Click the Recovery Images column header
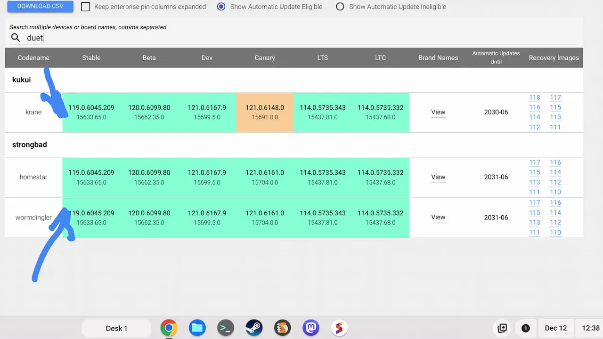The height and width of the screenshot is (339, 603). (x=554, y=58)
